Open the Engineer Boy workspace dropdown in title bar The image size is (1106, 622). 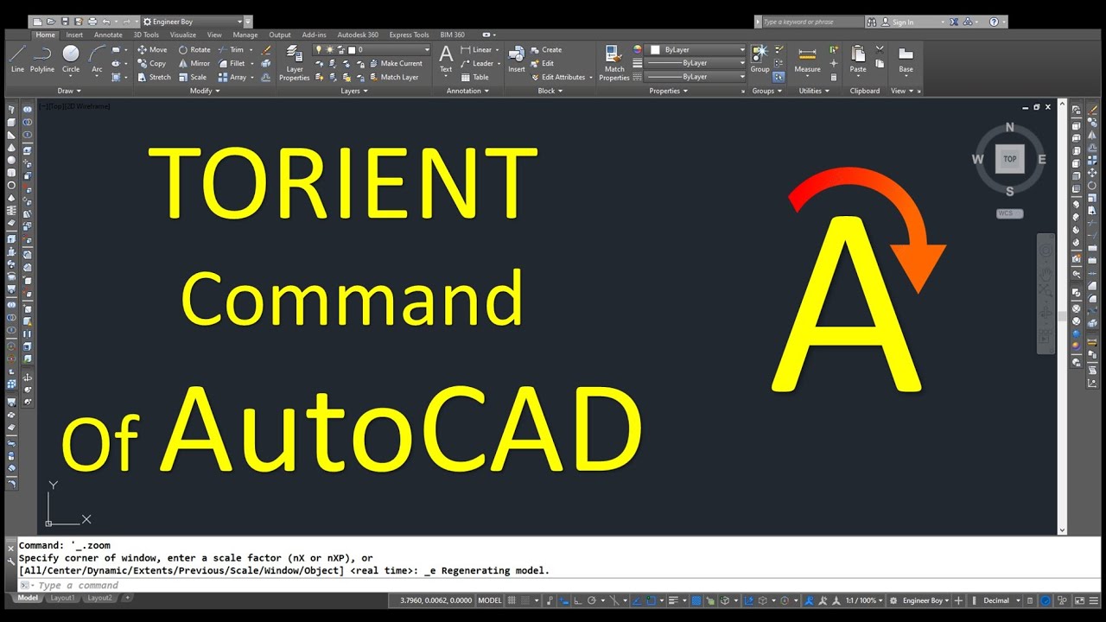[x=193, y=22]
